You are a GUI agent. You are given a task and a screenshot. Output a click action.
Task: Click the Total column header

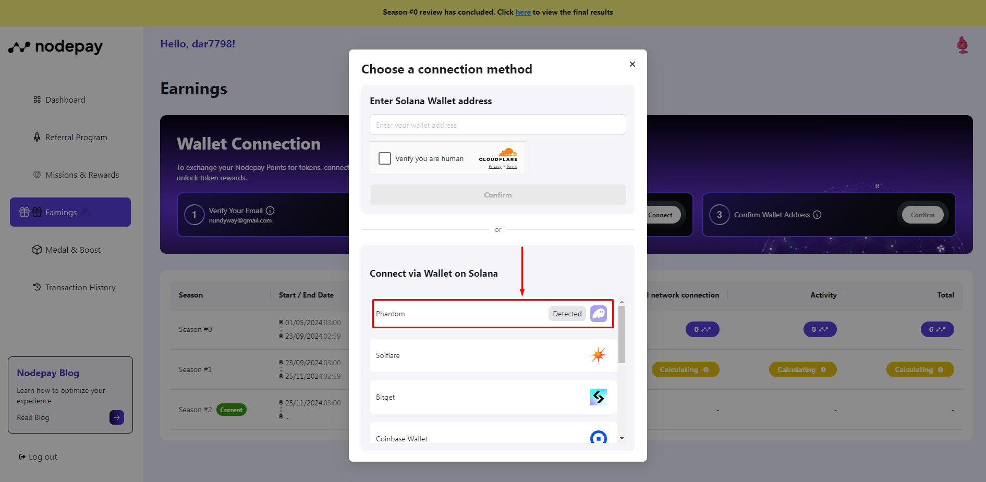[945, 295]
